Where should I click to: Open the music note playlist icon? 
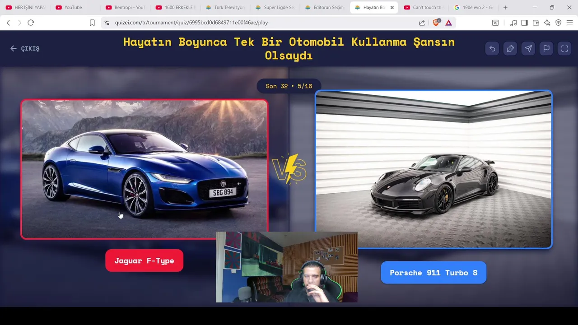[x=513, y=23]
